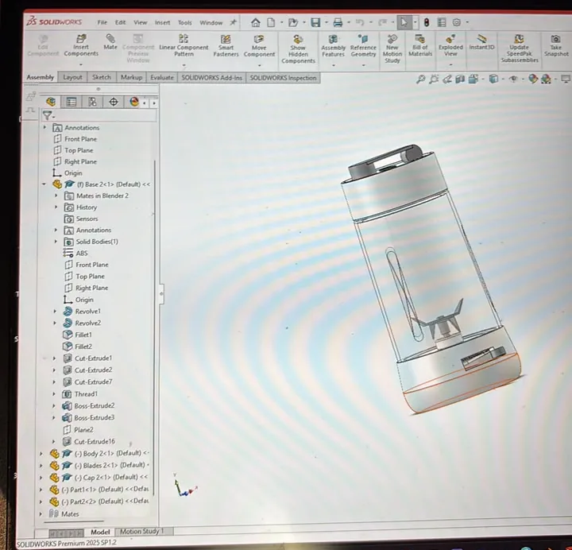Open the Tools menu
This screenshot has height=550, width=572.
click(x=184, y=22)
